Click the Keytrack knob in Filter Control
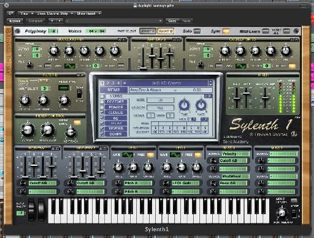 click(71, 132)
